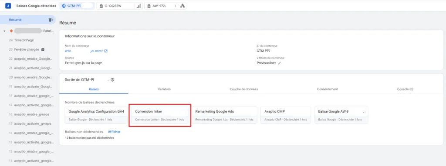Open the container name URL link

tap(84, 51)
